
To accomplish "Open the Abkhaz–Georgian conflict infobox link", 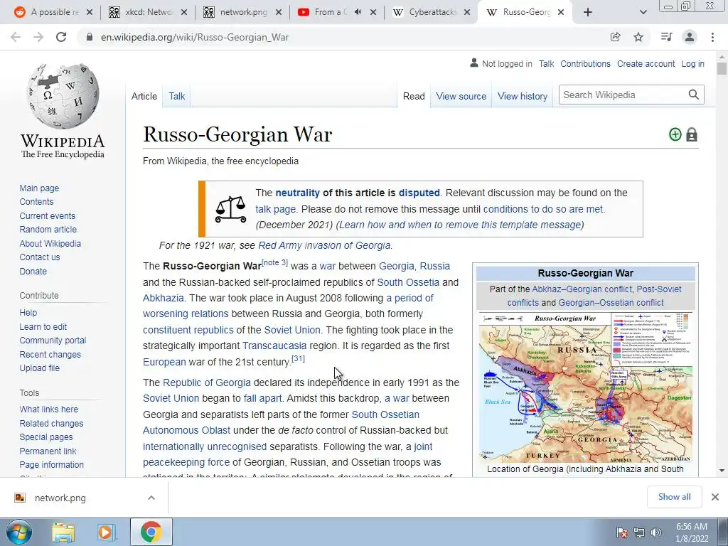I will 582,289.
